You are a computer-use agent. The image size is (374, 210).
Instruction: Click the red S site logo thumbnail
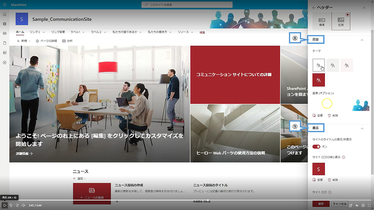click(x=319, y=169)
